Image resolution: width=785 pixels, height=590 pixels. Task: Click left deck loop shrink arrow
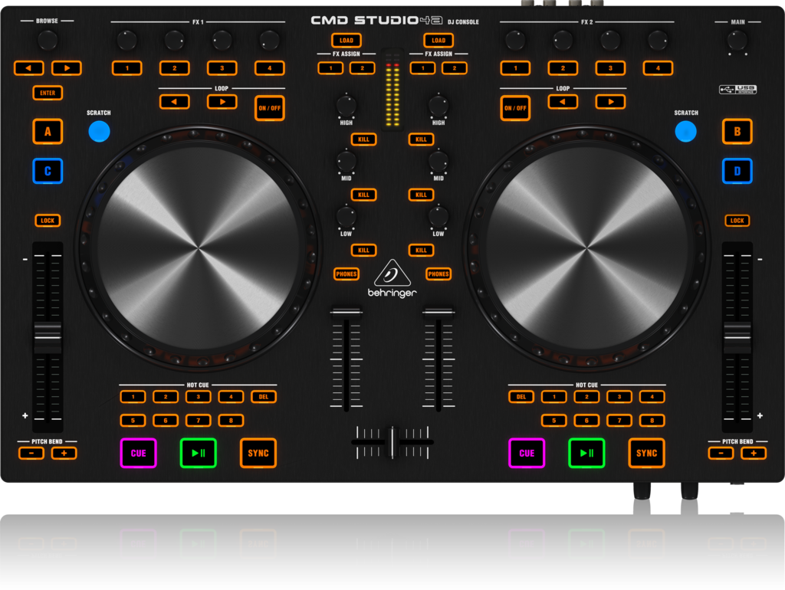(174, 102)
